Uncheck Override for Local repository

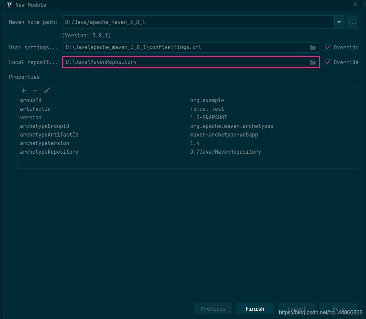(x=328, y=62)
